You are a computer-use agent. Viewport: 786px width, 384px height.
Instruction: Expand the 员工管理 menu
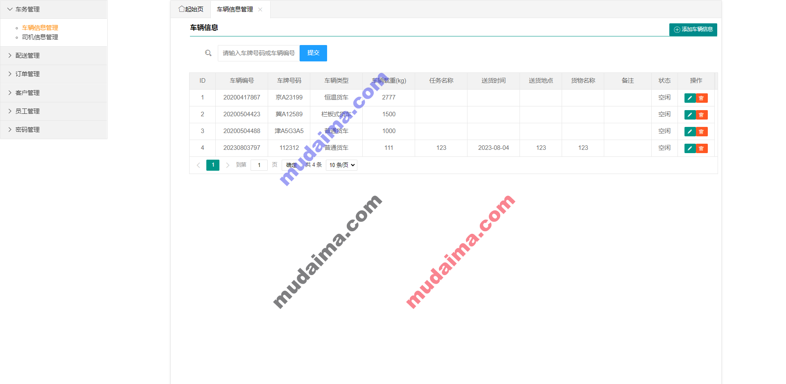[x=54, y=111]
